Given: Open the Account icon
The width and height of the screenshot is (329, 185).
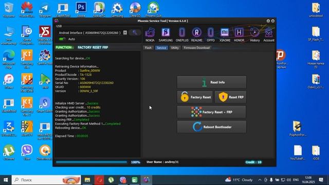Looking at the screenshot, I should pyautogui.click(x=269, y=34).
